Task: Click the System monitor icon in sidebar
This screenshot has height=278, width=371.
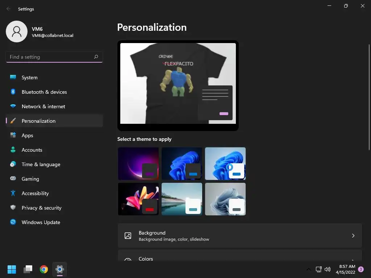Action: (x=13, y=77)
